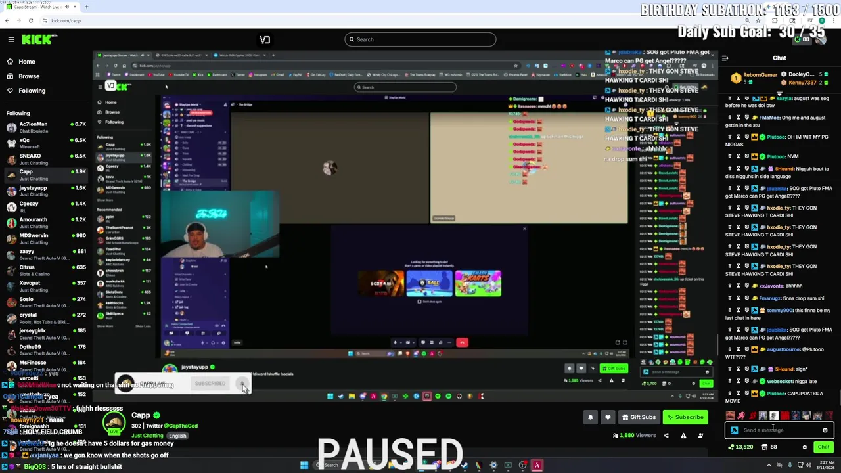
Task: Click Capp streamer name
Action: (141, 415)
